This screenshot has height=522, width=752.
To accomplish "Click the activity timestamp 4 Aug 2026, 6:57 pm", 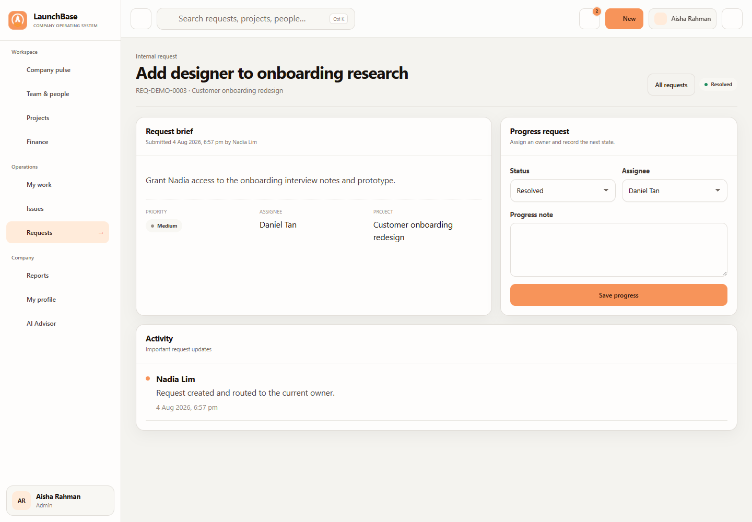I will coord(187,408).
